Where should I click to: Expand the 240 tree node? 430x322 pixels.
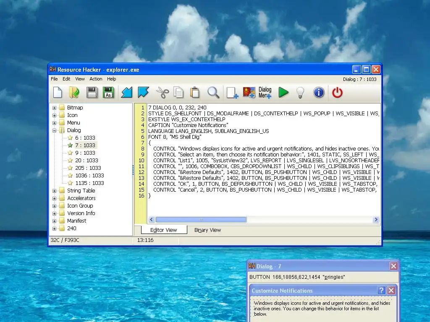point(54,229)
